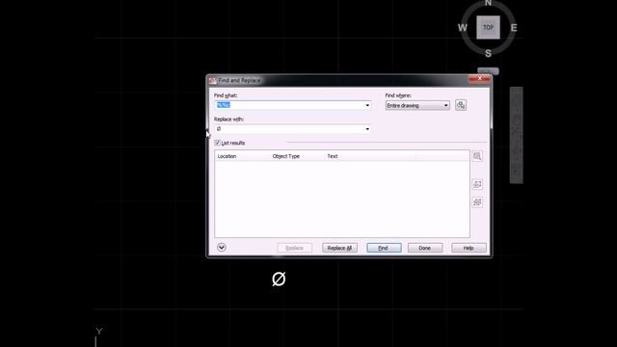
Task: Click the W compass direction on ViewCube
Action: [x=463, y=28]
